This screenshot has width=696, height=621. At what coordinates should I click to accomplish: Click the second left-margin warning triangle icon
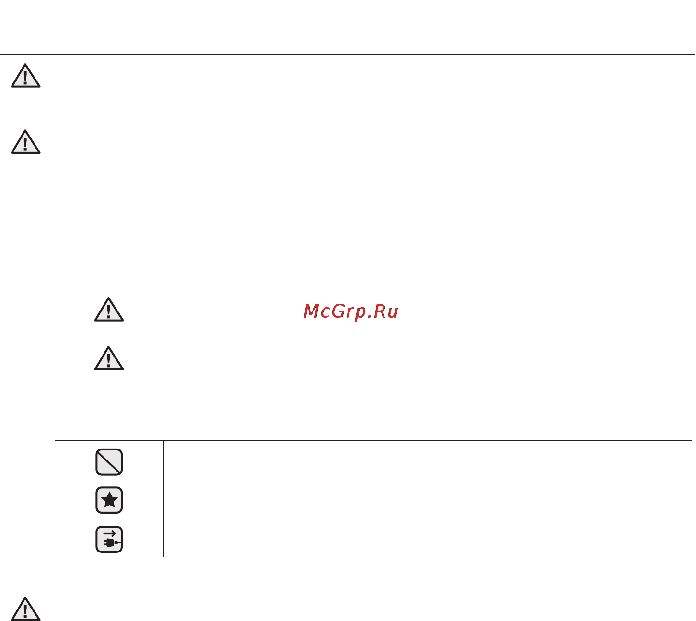click(x=26, y=142)
